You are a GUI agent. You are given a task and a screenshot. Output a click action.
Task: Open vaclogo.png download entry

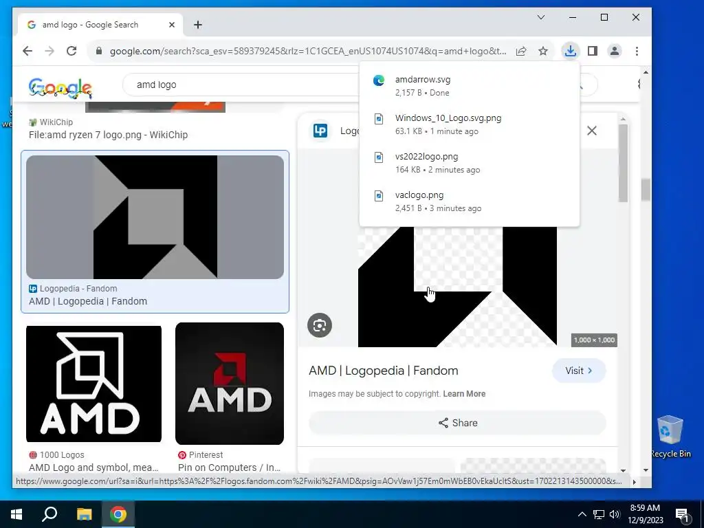point(469,201)
